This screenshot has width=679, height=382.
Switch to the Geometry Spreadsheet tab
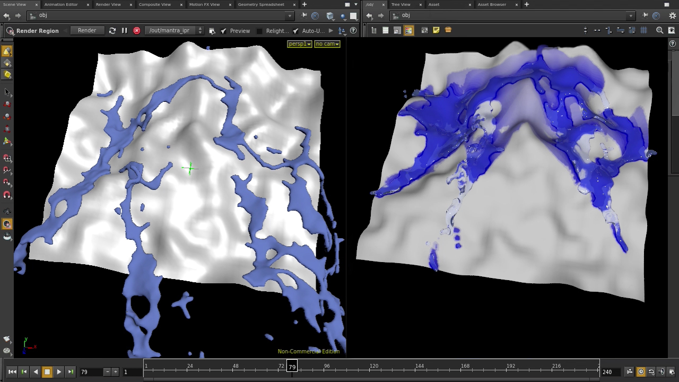pos(261,4)
